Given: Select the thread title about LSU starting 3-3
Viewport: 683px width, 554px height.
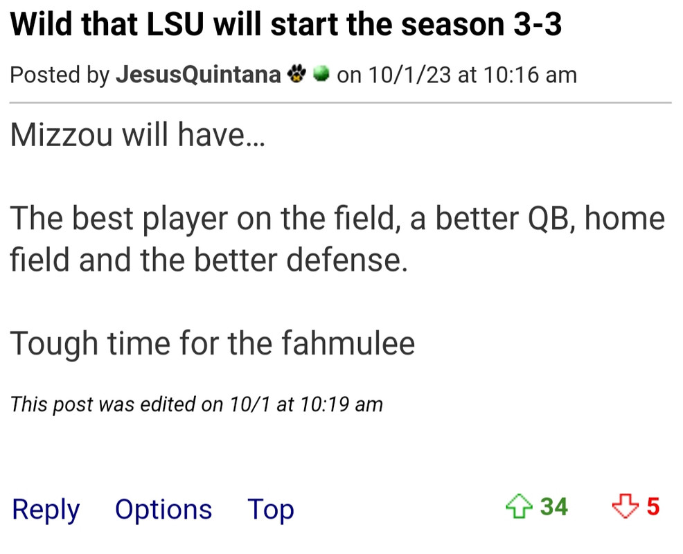Looking at the screenshot, I should pos(286,24).
